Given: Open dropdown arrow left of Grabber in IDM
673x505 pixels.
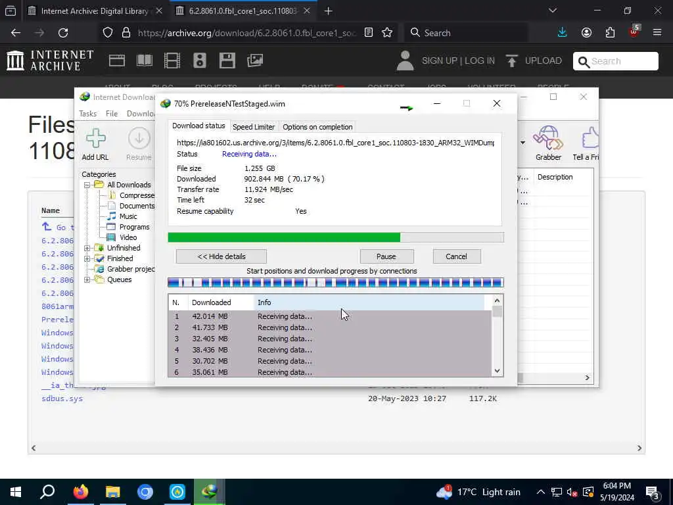Looking at the screenshot, I should (522, 143).
